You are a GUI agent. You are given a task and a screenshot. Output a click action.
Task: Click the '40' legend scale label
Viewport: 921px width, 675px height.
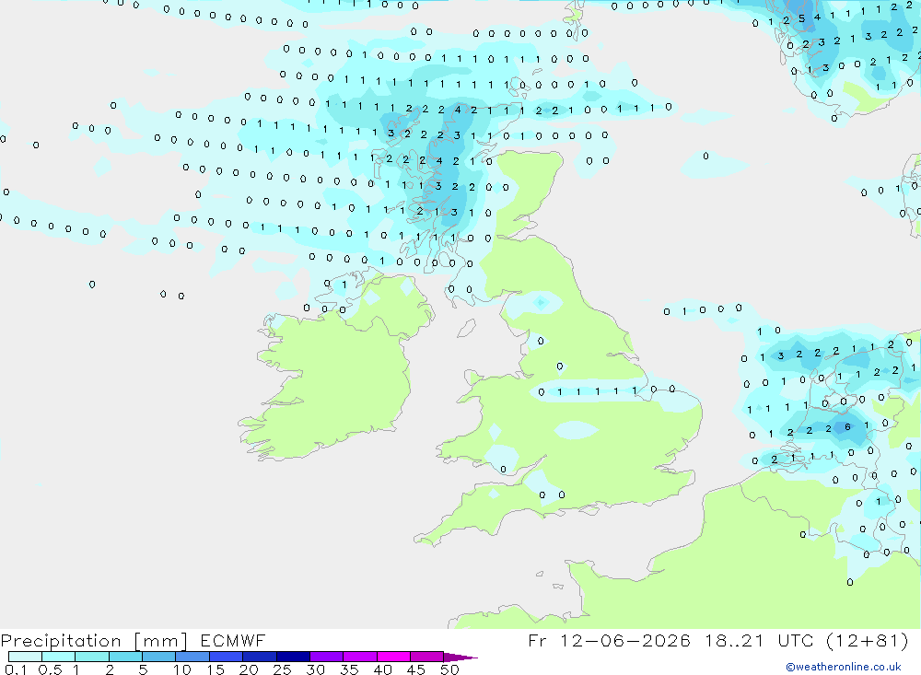[x=382, y=669]
